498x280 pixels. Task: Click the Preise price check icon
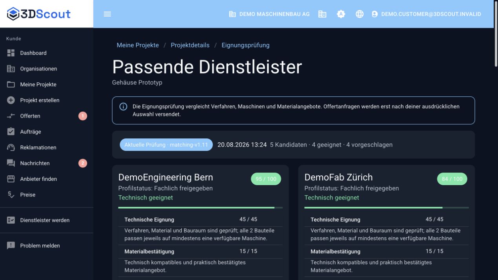tap(11, 195)
